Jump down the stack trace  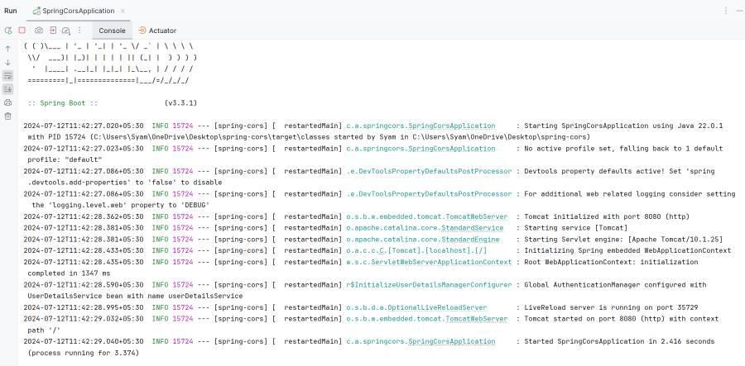click(8, 62)
